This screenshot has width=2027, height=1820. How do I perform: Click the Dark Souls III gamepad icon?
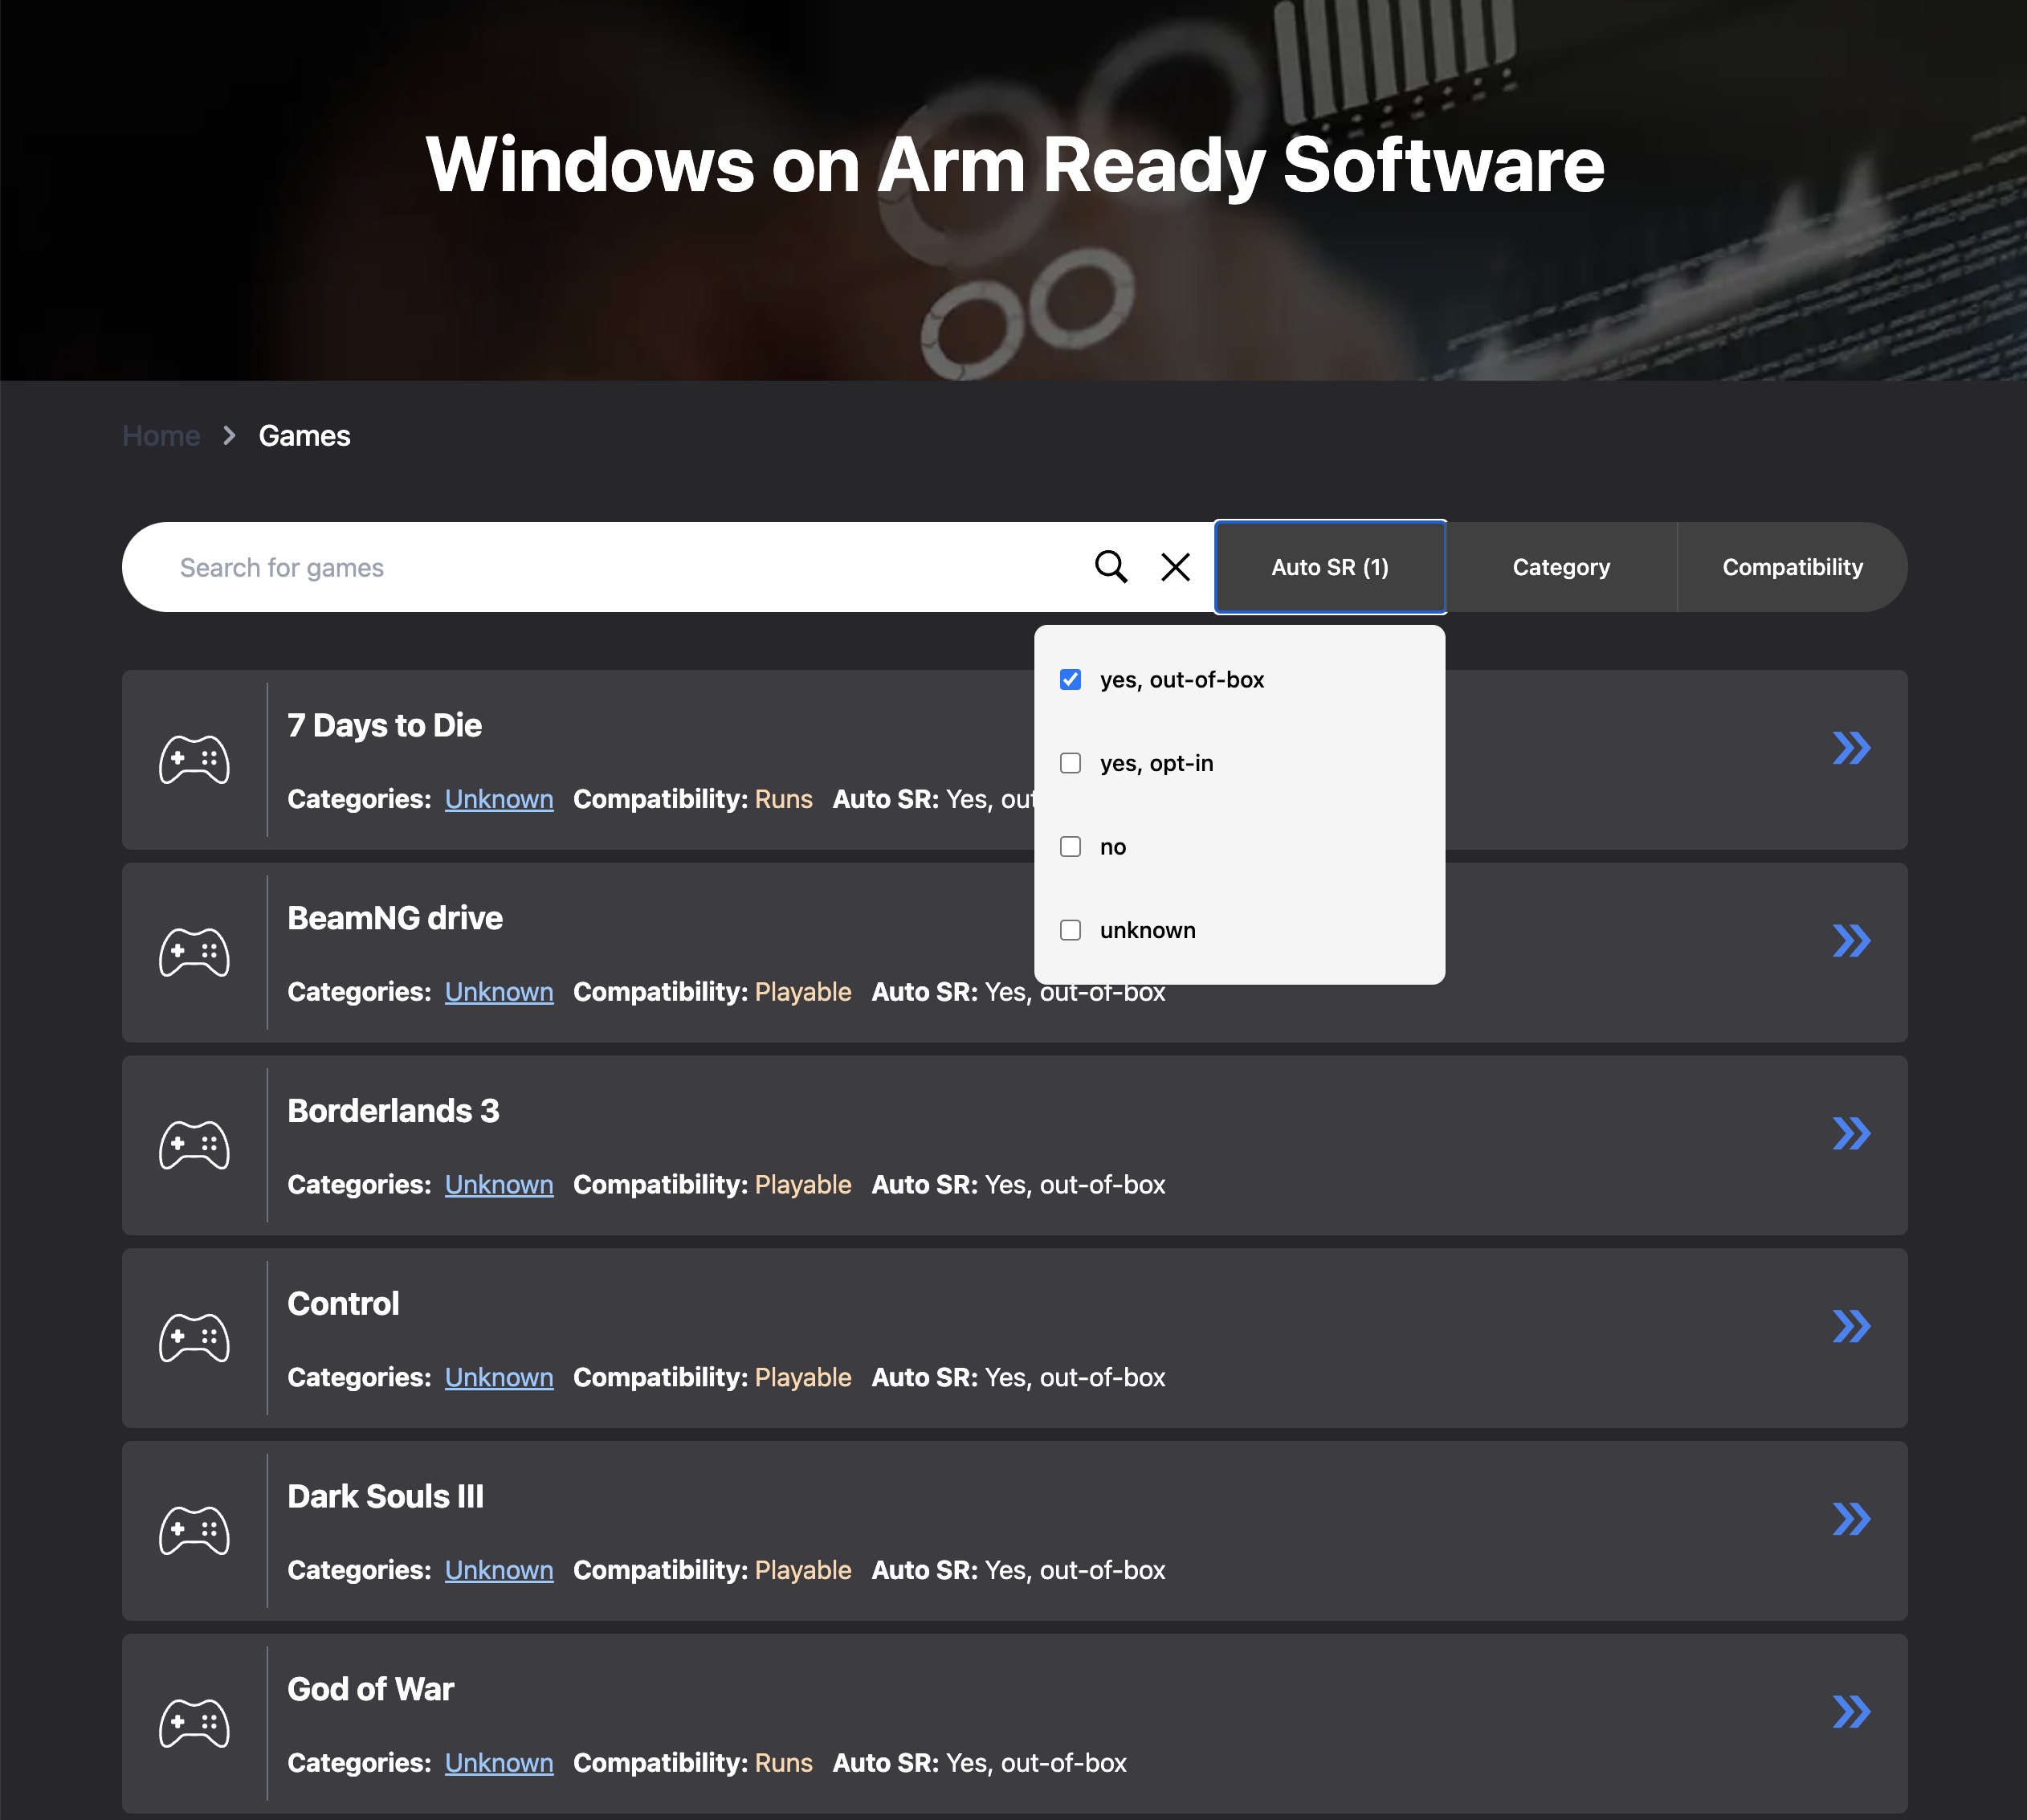pos(194,1531)
